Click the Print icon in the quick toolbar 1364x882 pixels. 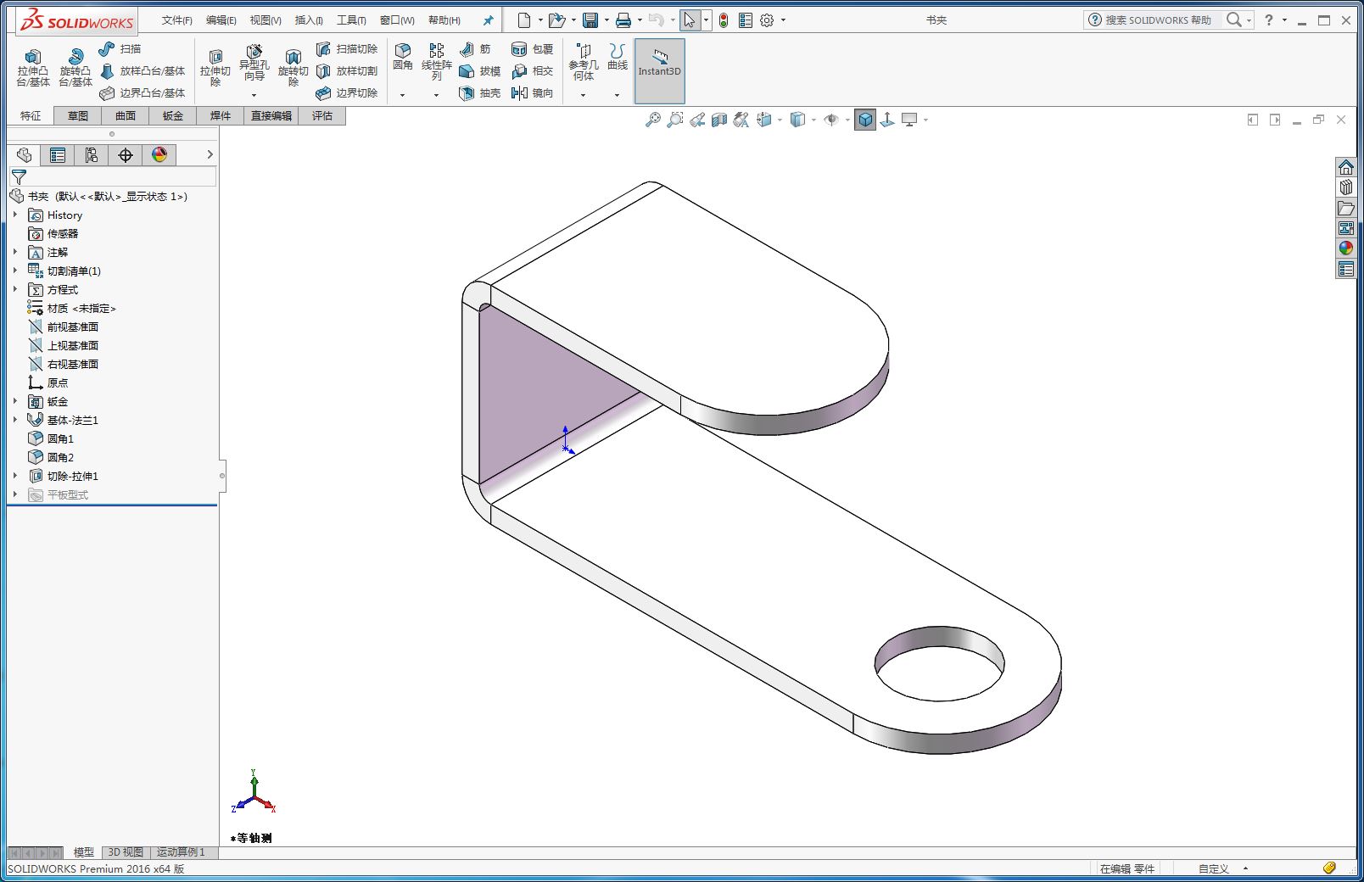(x=623, y=20)
